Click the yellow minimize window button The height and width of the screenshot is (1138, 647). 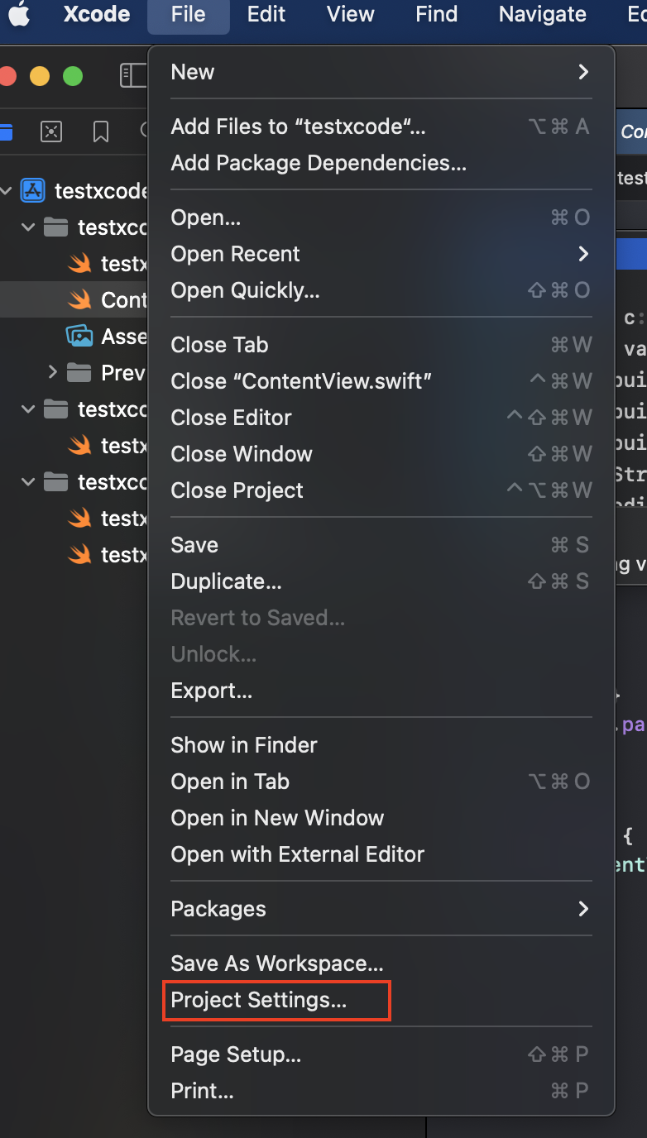pos(40,76)
